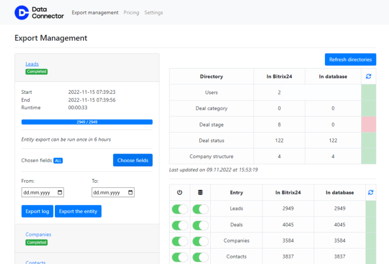Toggle the Deals database switch
Viewport: 389px width, 264px height.
(200, 225)
